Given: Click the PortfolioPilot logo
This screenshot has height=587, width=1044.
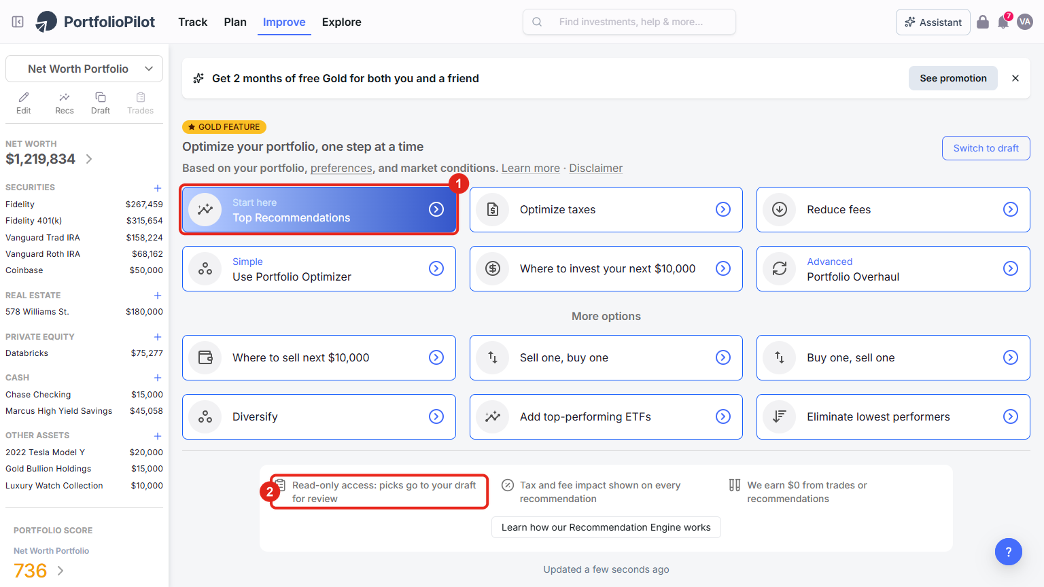Looking at the screenshot, I should [96, 22].
